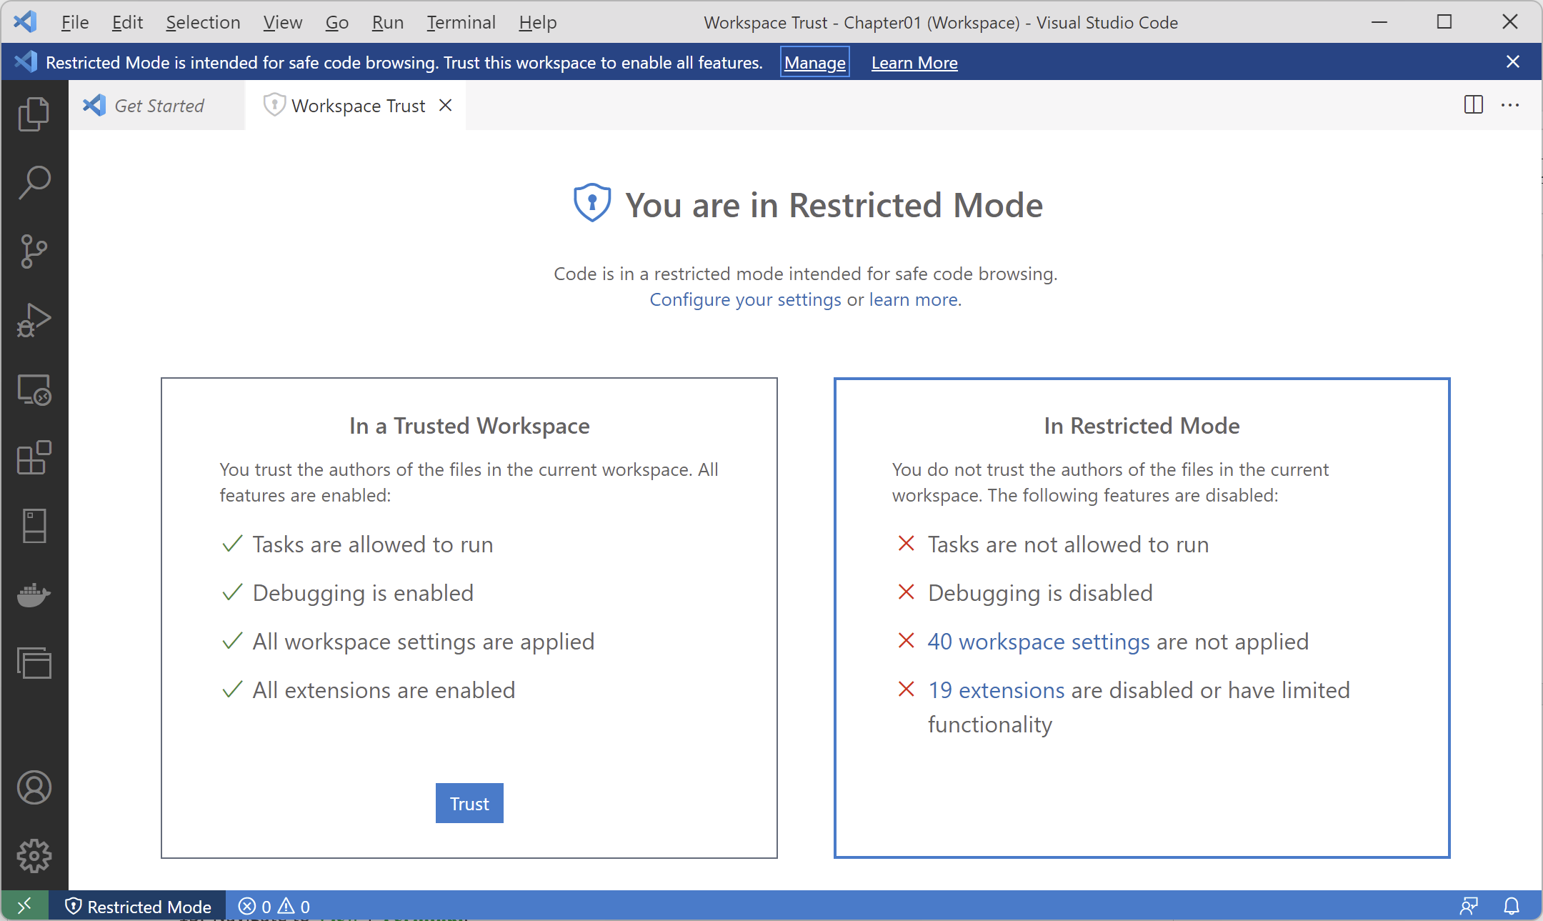This screenshot has width=1543, height=921.
Task: Open the View menu
Action: click(x=282, y=22)
